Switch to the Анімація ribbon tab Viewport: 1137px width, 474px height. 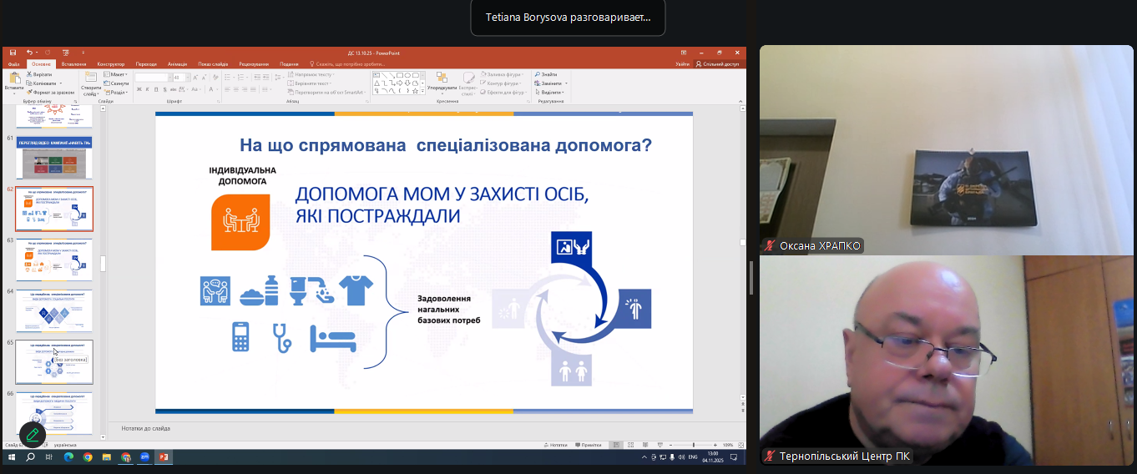tap(177, 64)
